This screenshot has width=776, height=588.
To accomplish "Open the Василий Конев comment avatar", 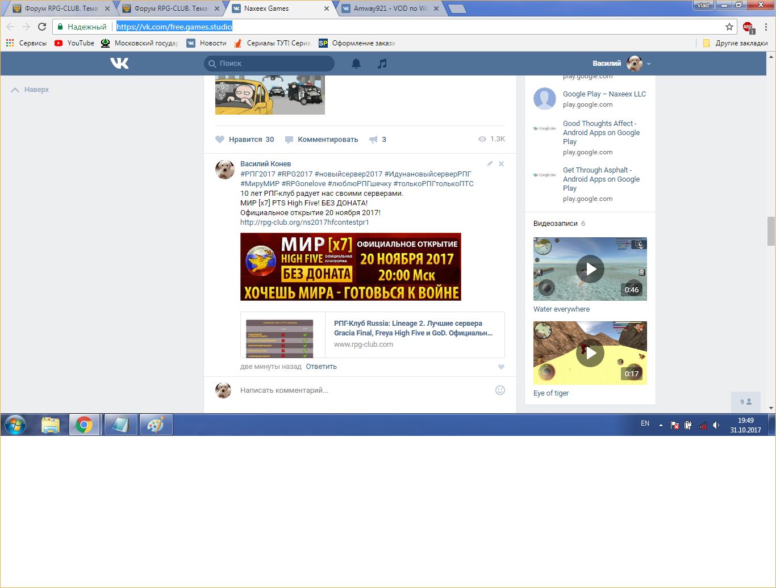I will coord(225,169).
